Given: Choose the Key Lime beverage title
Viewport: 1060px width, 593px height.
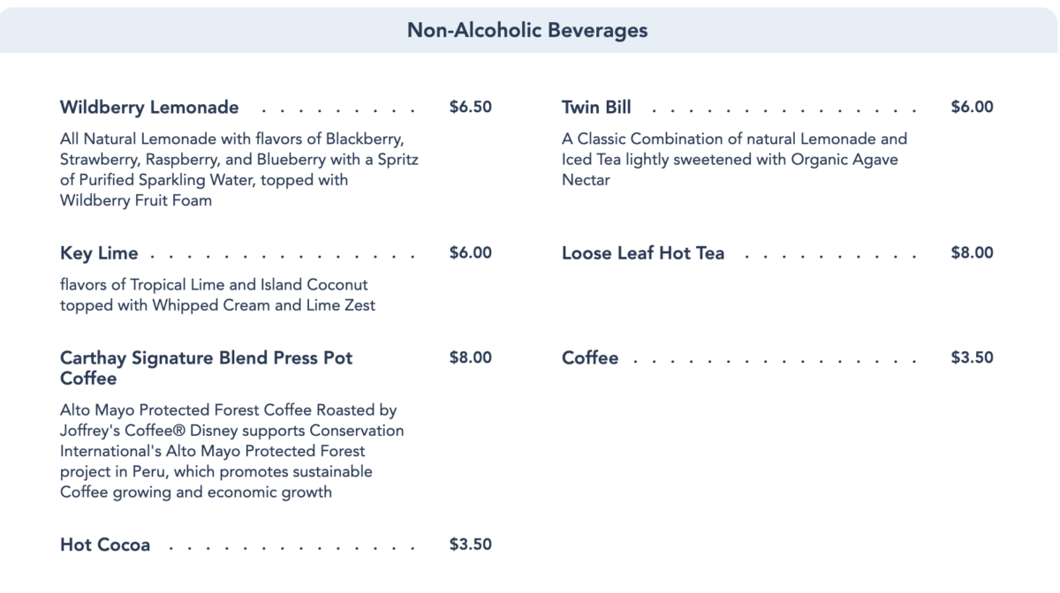Looking at the screenshot, I should pos(99,253).
